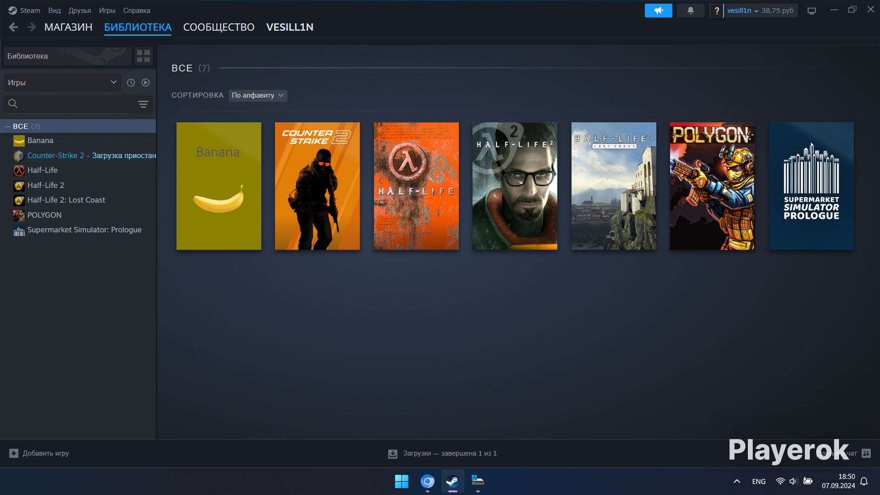Open the Друзья menu

coord(80,10)
